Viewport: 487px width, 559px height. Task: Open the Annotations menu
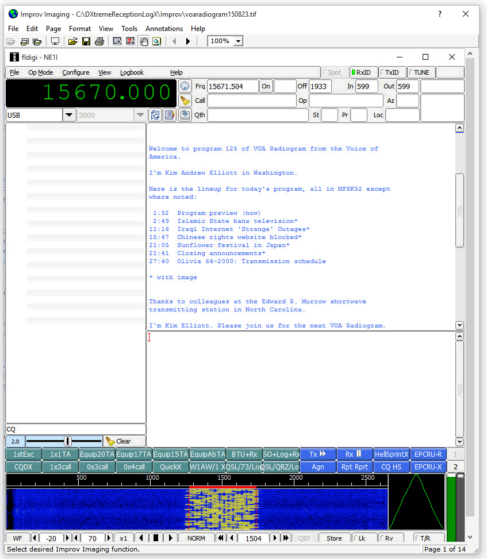click(164, 29)
